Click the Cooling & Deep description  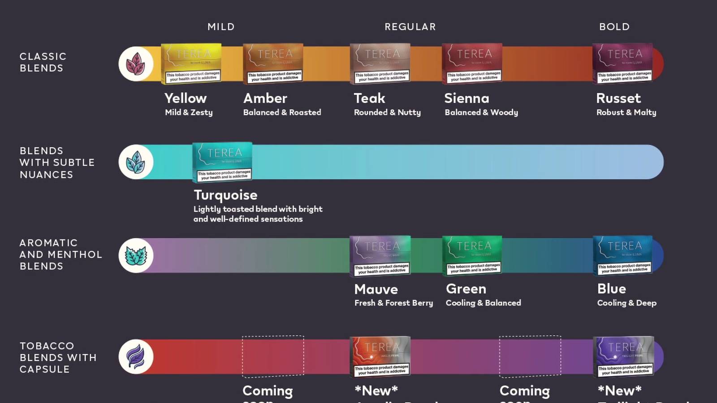click(627, 303)
